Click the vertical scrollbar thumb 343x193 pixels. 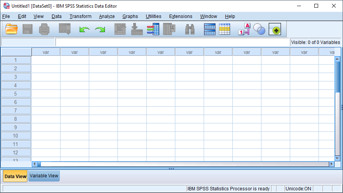[x=337, y=77]
